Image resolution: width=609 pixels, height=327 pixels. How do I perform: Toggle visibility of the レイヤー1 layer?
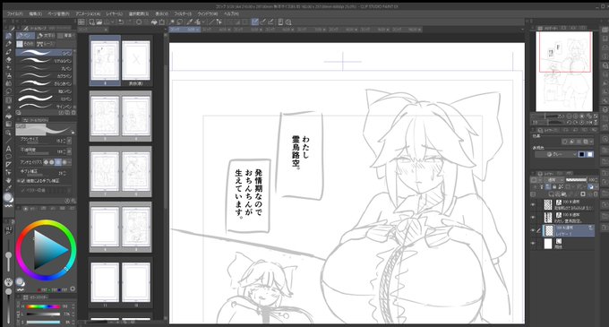(x=533, y=230)
